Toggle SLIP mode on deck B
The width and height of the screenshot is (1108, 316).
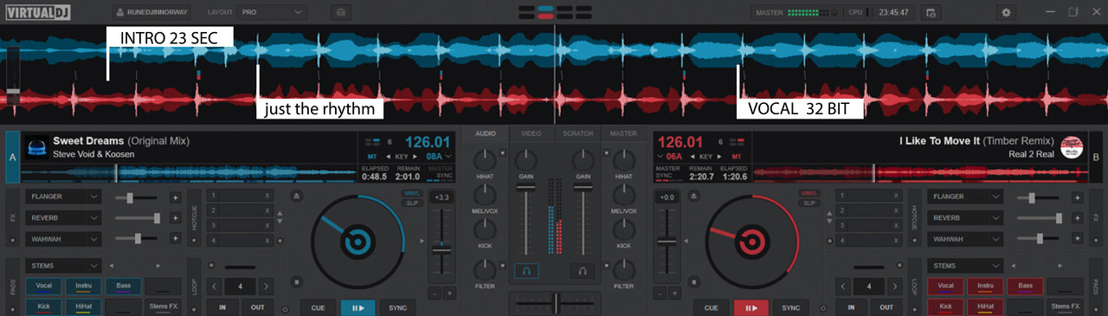click(x=810, y=203)
